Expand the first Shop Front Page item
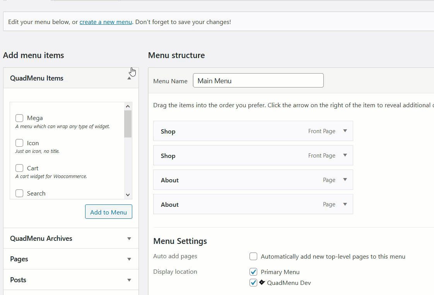 tap(345, 131)
